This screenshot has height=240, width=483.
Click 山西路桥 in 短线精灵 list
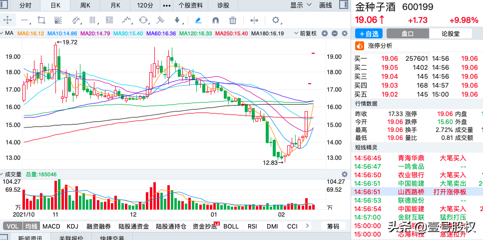coord(411,192)
